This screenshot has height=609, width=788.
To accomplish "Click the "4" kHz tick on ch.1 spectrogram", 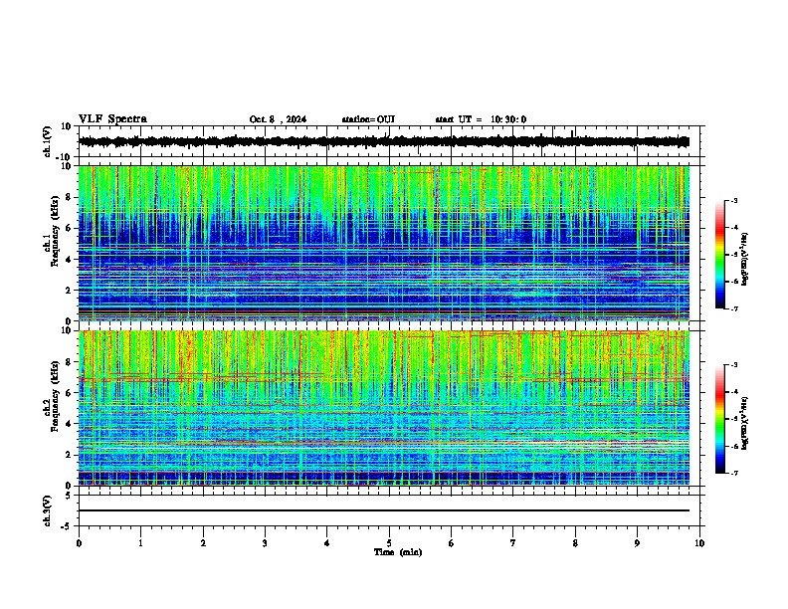I will [x=69, y=260].
